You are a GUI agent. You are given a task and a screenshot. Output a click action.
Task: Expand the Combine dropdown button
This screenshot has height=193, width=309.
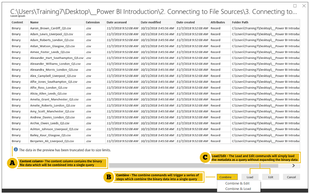(x=234, y=177)
